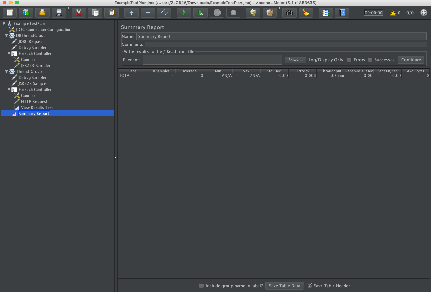Click the Avg. Bytes column header
This screenshot has height=292, width=431.
point(416,71)
